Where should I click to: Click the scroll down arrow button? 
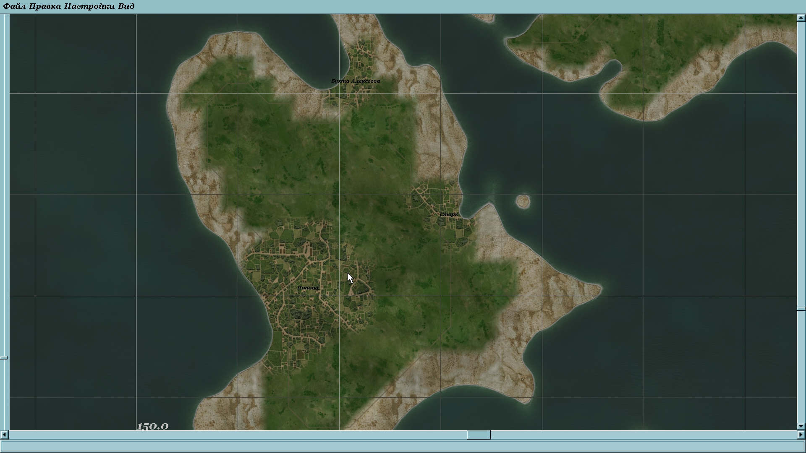801,426
